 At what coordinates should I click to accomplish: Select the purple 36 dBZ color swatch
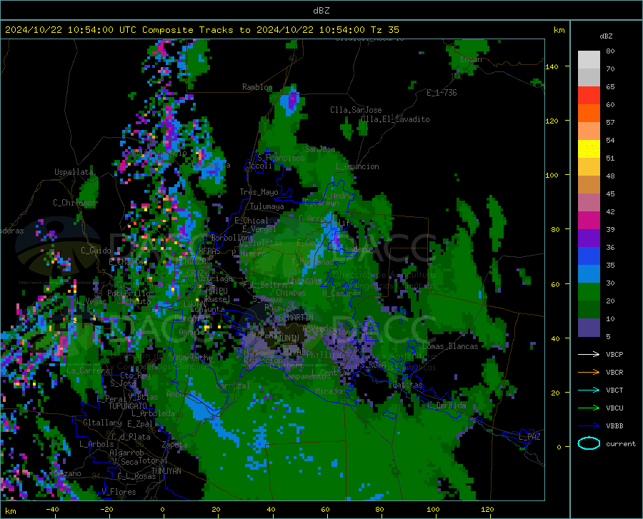pyautogui.click(x=589, y=238)
